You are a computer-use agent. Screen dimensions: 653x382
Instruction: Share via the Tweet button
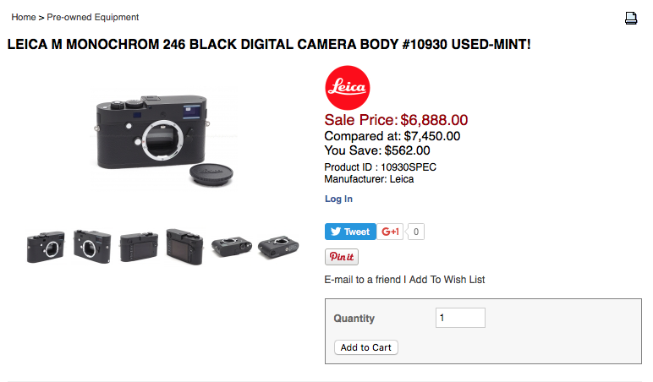350,232
